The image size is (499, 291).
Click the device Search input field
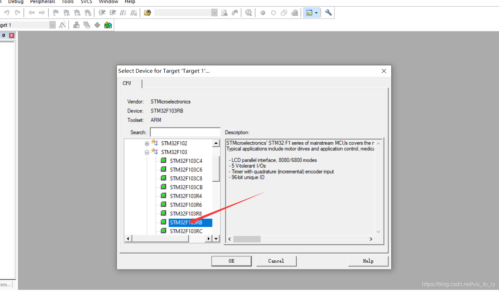185,132
